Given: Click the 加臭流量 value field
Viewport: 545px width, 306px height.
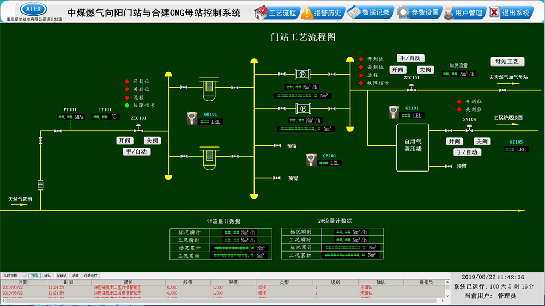Looking at the screenshot, I should point(458,74).
